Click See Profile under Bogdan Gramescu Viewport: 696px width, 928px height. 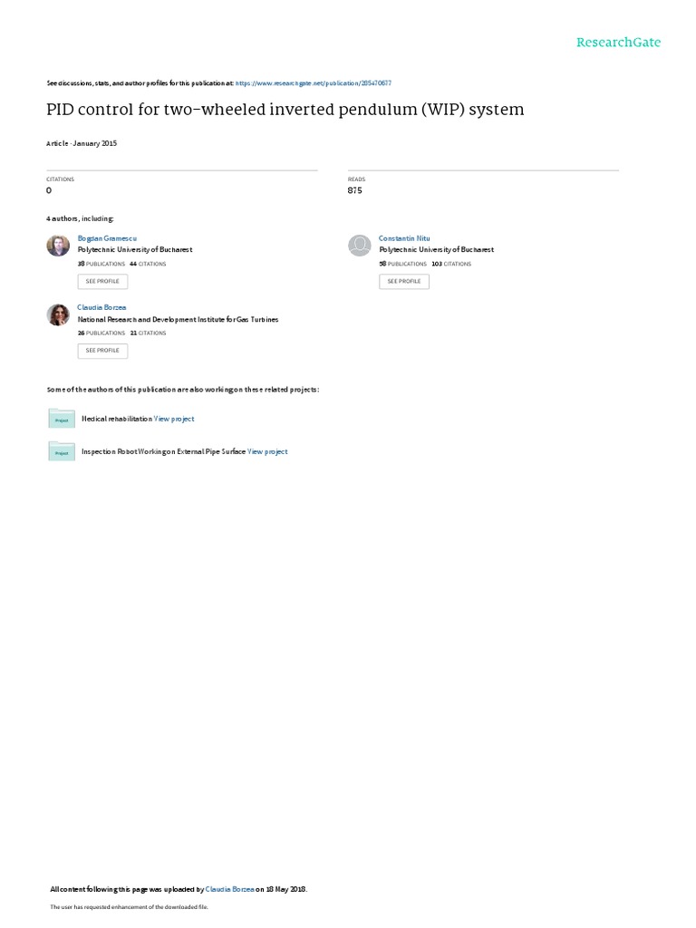[x=102, y=281]
